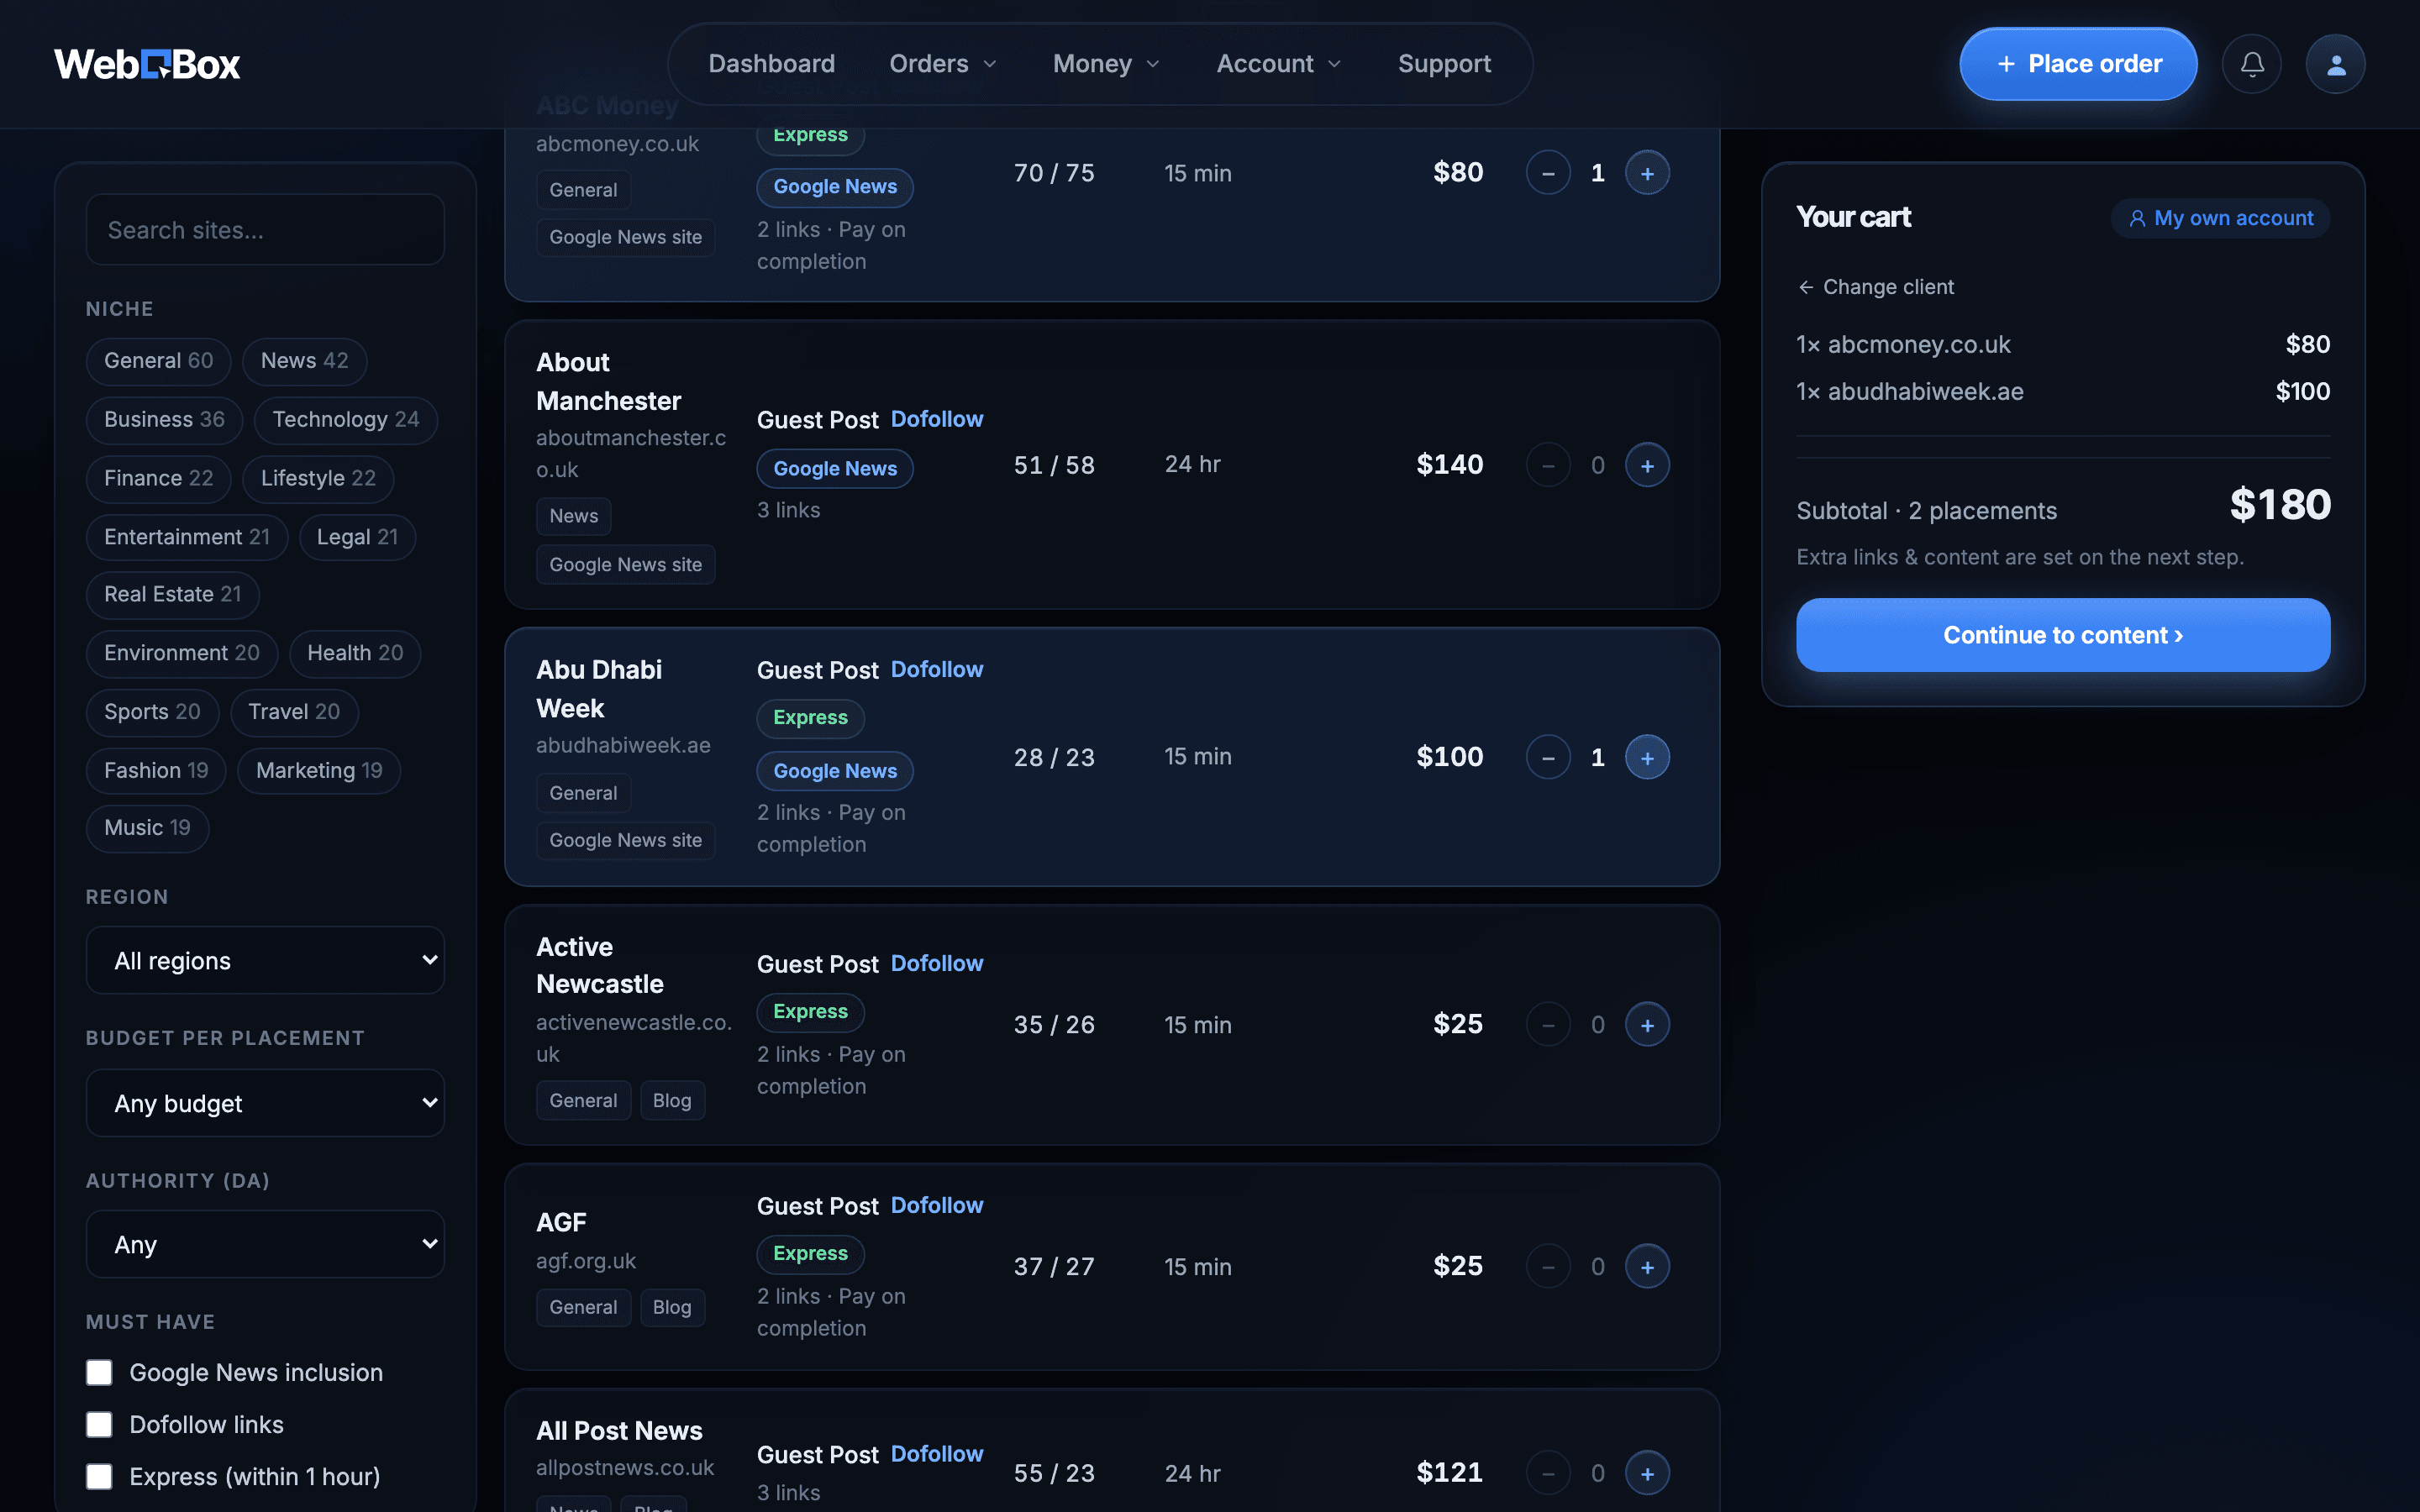Enable Dofollow links checkbox
The image size is (2420, 1512).
[x=99, y=1424]
